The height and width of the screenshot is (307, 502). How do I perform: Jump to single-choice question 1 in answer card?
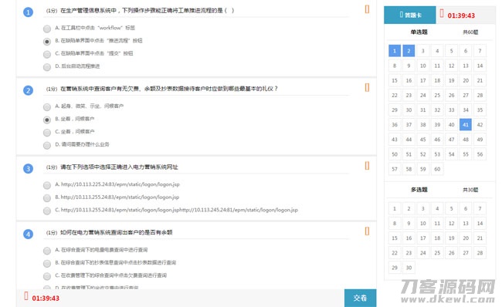395,51
